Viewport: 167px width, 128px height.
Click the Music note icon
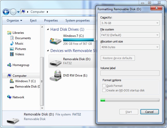pos(12,43)
